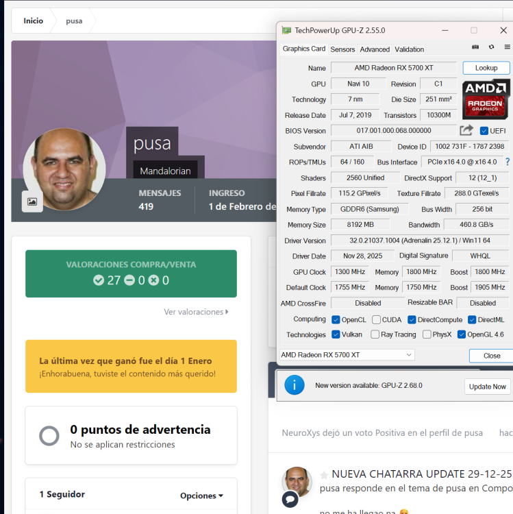Click the GPU-Z title bar app icon
The image size is (513, 514).
286,30
